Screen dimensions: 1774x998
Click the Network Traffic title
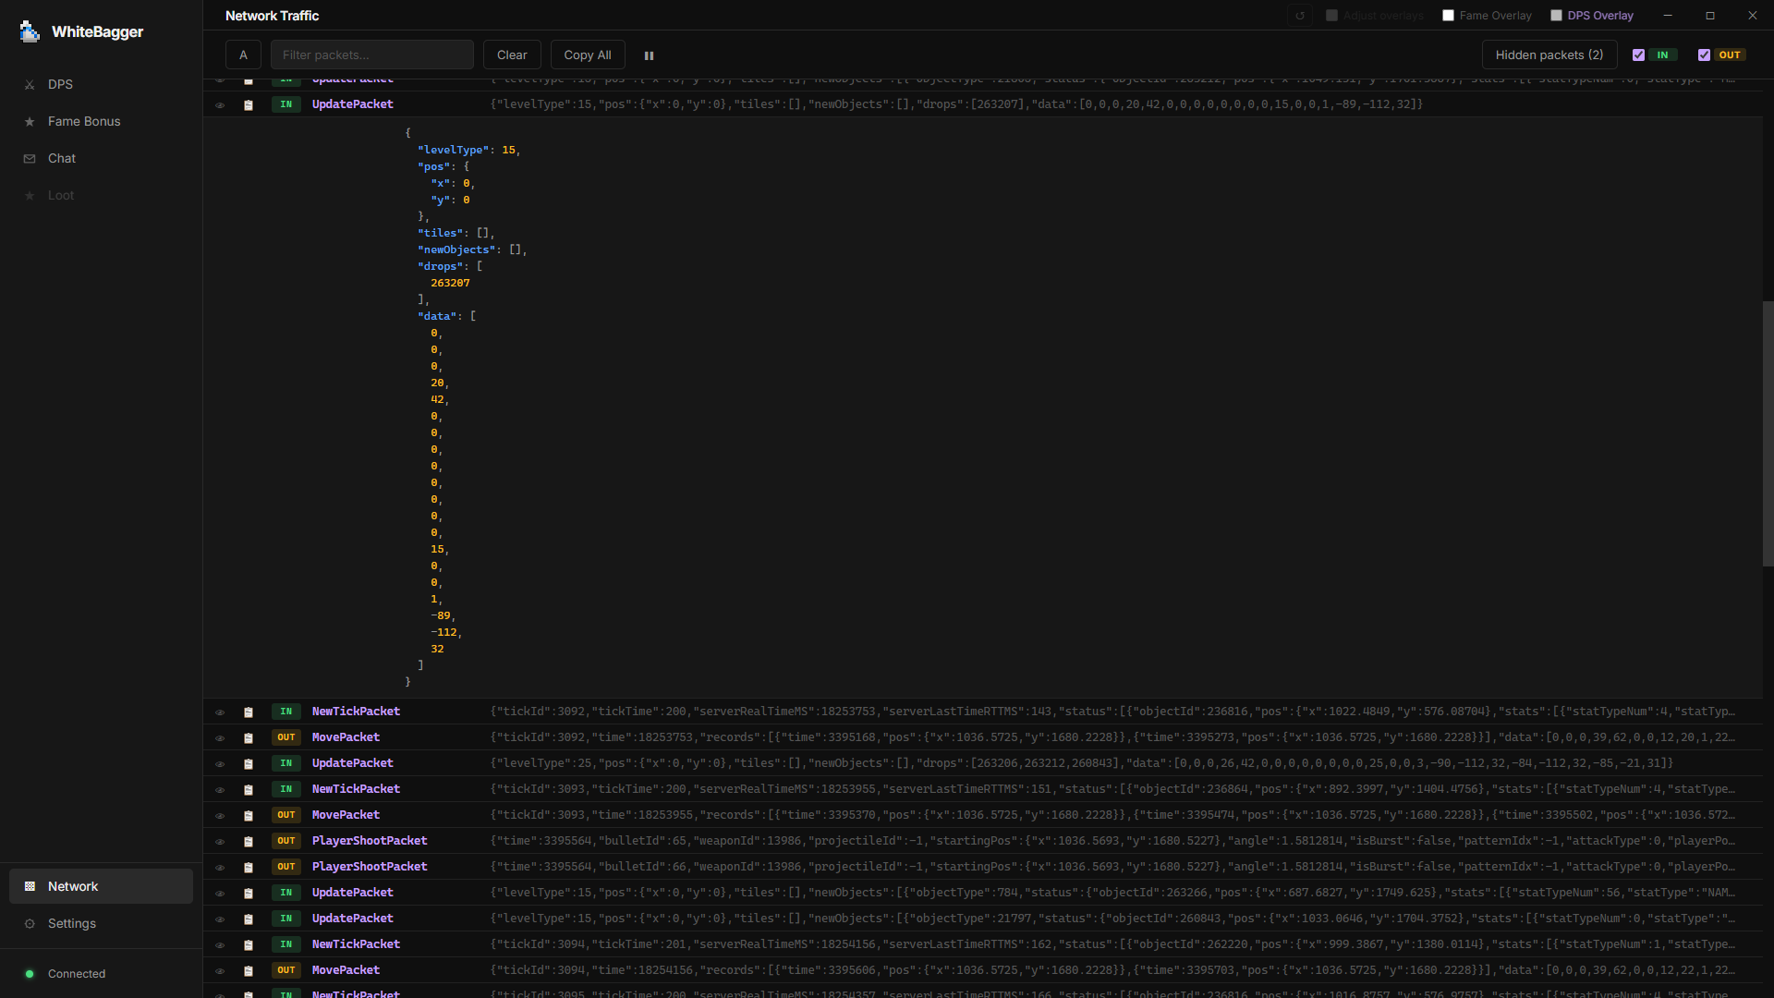pos(272,16)
